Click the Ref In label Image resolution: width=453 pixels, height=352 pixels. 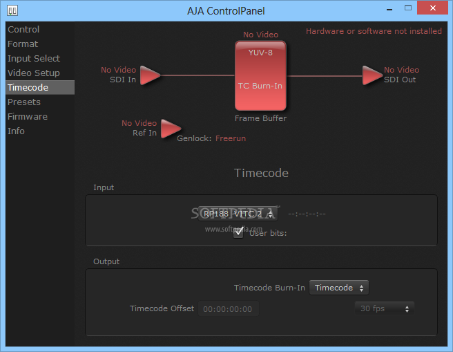144,133
